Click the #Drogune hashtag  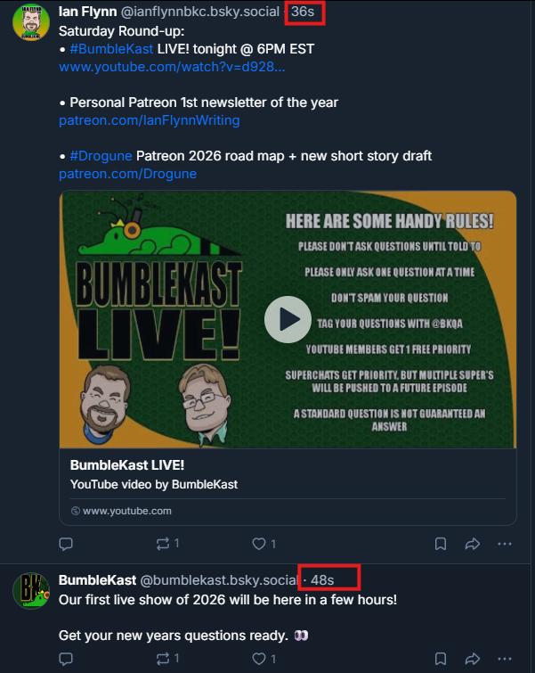click(x=101, y=156)
